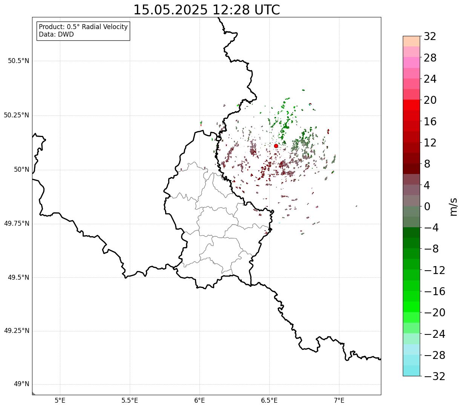Click the cyan swatch at colorbar bottom
Screen dimensions: 462x408
pyautogui.click(x=411, y=371)
